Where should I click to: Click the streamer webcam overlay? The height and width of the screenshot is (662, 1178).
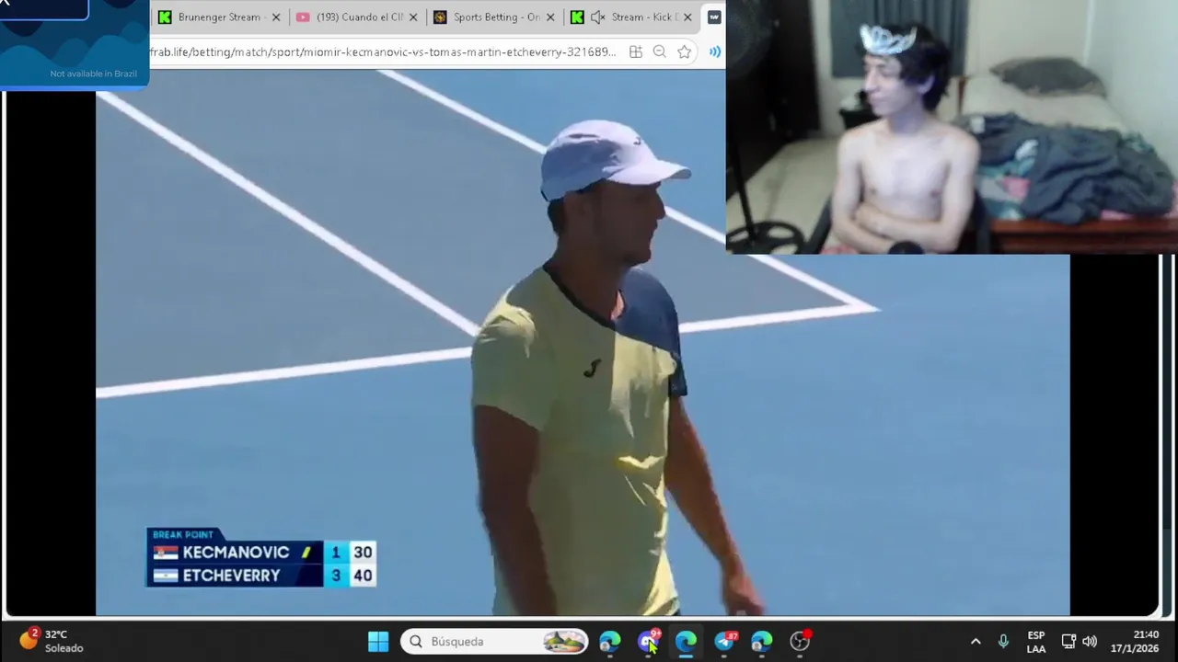[952, 127]
